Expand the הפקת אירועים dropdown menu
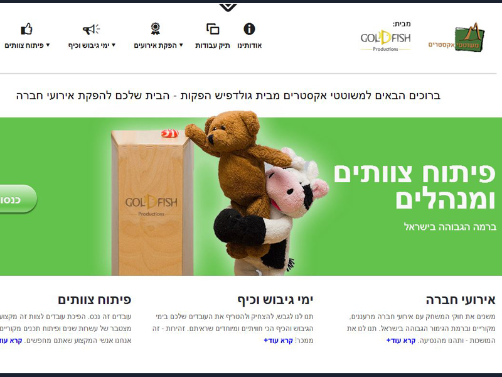Image resolution: width=502 pixels, height=377 pixels. (x=159, y=45)
